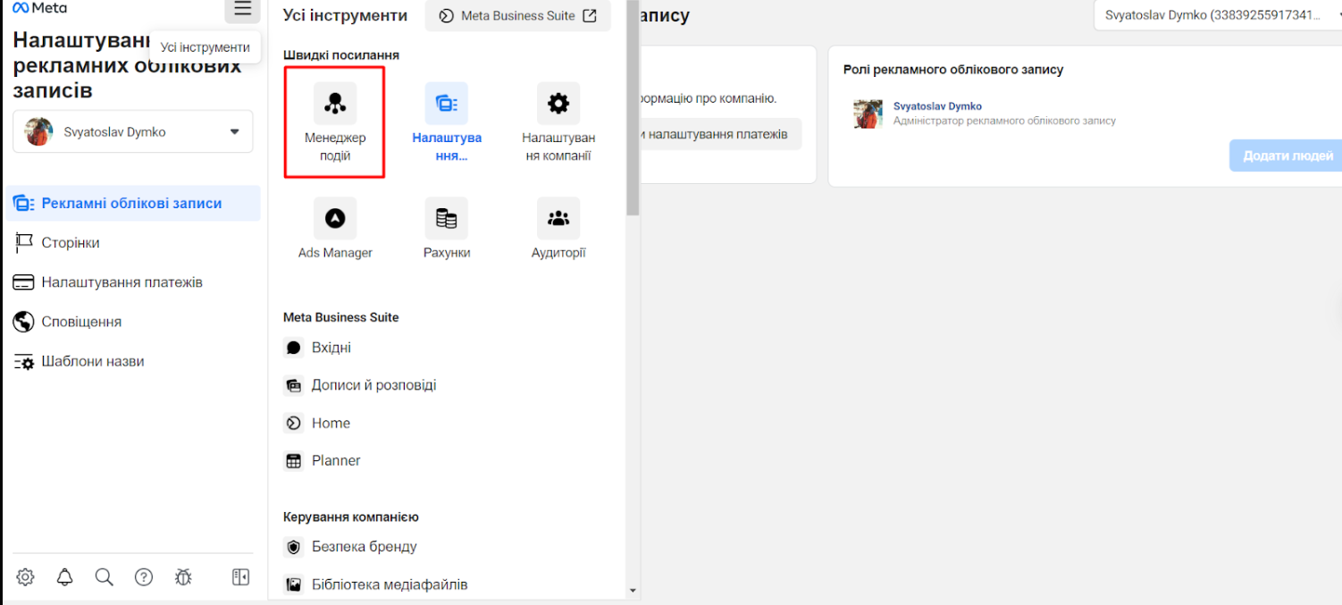Click the Meta Business Suite section heading
Screen dimensions: 1342x605
click(x=341, y=317)
